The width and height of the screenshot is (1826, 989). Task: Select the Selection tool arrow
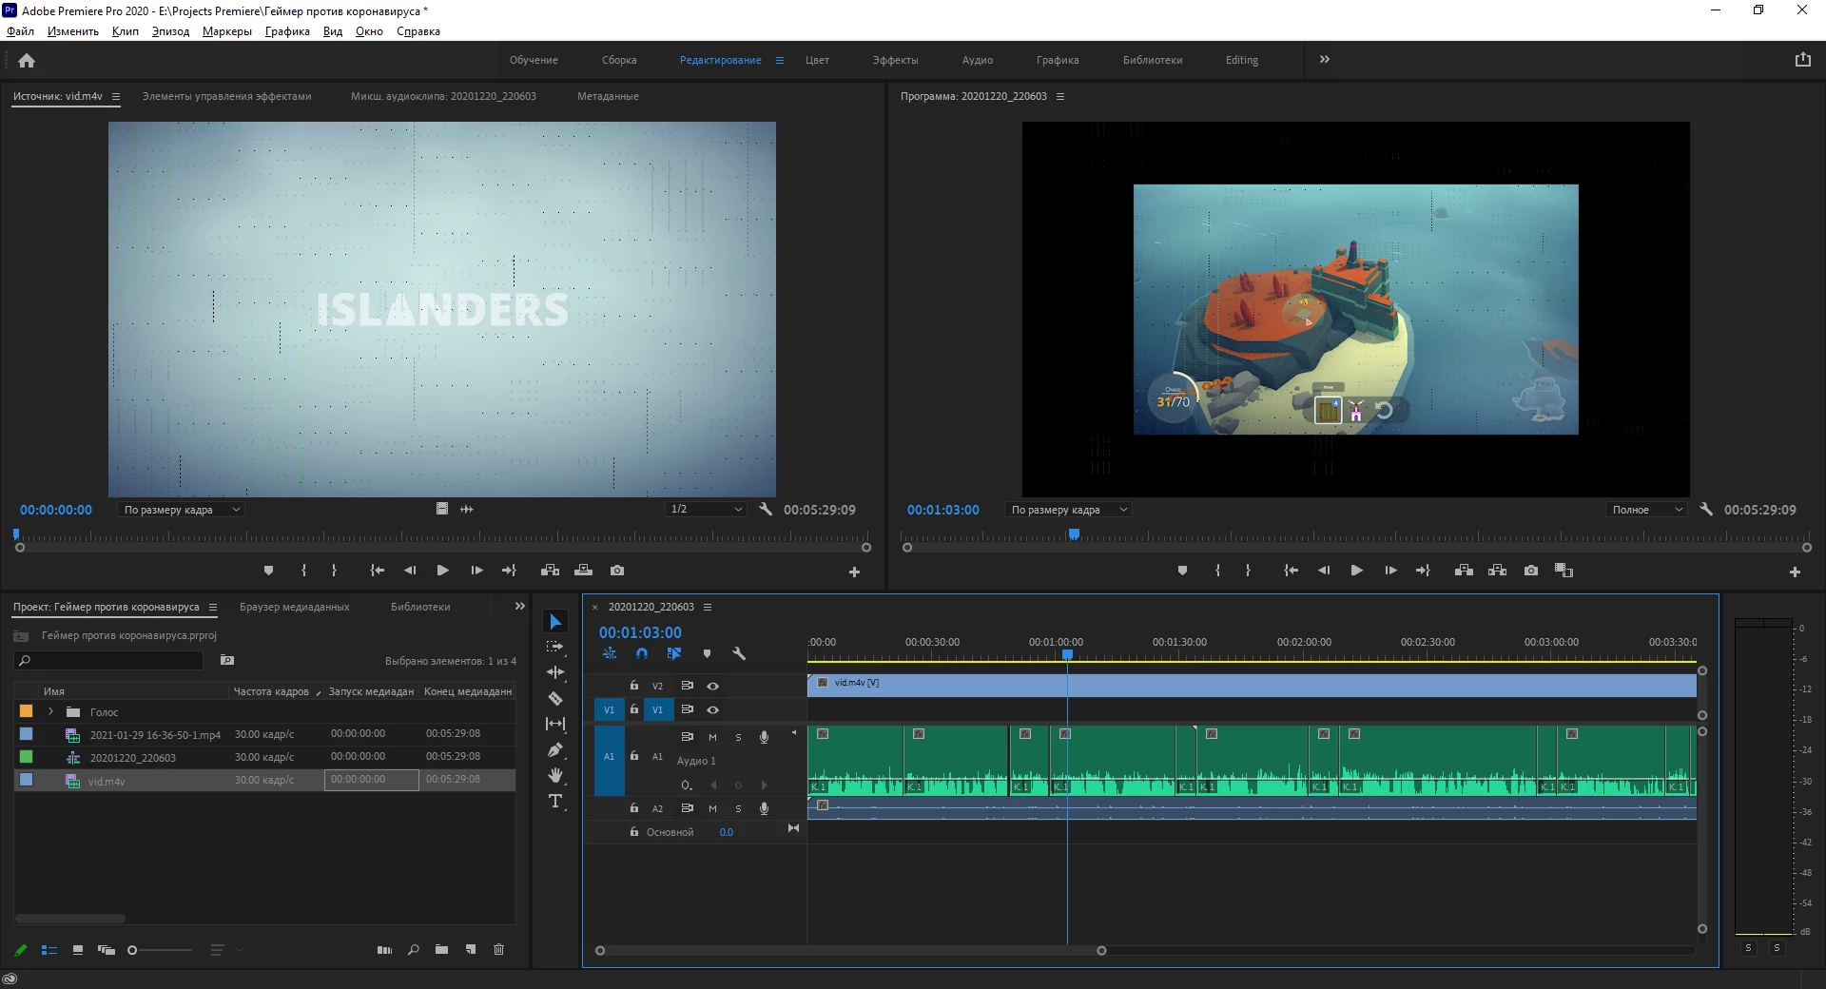point(555,622)
